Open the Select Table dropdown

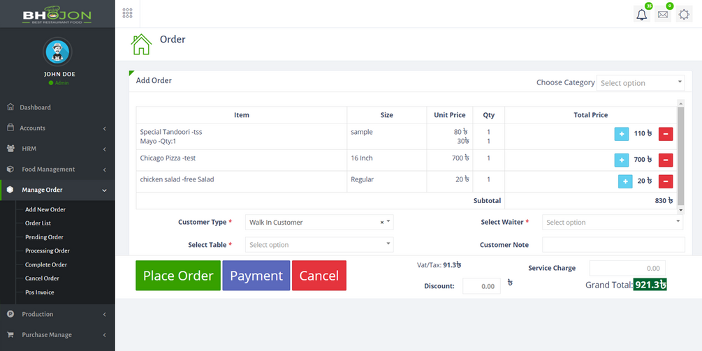click(319, 244)
